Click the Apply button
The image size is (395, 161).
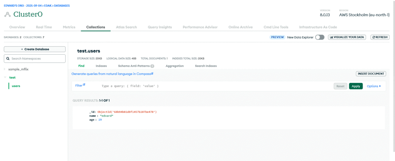[356, 86]
